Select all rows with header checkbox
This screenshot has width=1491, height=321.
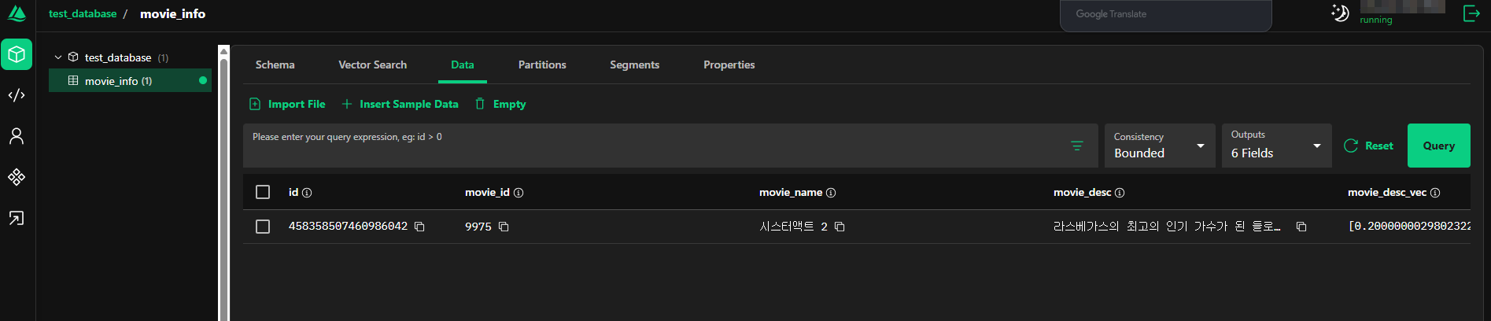click(x=263, y=192)
